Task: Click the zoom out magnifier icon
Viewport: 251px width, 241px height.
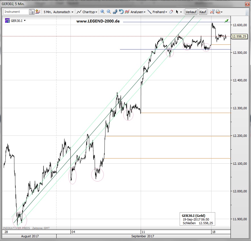Action: click(x=109, y=12)
